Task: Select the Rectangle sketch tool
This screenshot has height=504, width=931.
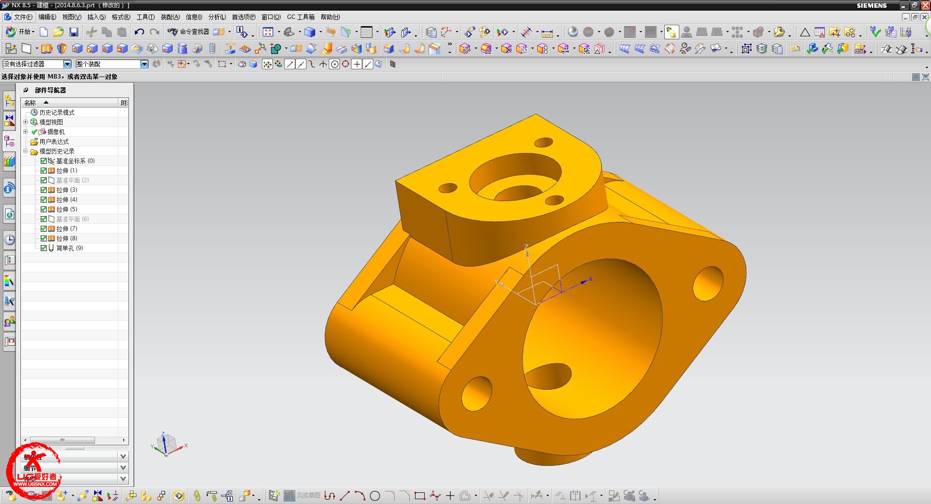Action: [x=420, y=496]
